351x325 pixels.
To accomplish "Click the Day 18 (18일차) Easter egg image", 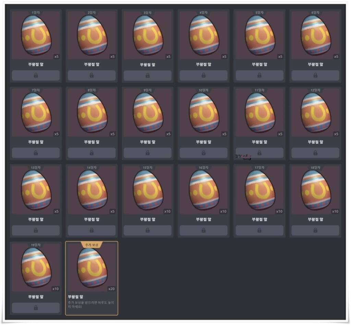I will click(x=315, y=190).
